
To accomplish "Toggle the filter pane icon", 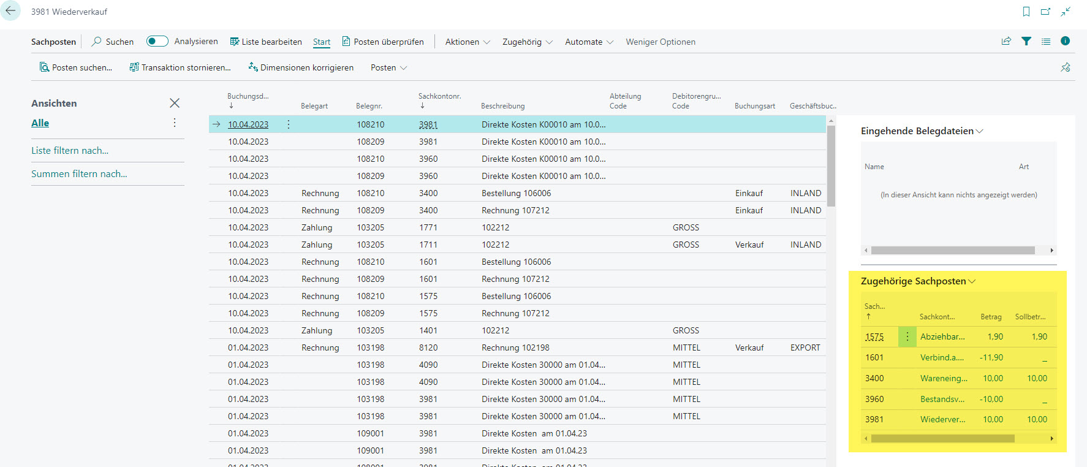I will tap(1026, 41).
